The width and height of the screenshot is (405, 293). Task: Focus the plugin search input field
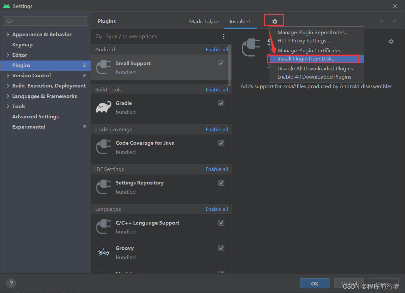pos(158,37)
